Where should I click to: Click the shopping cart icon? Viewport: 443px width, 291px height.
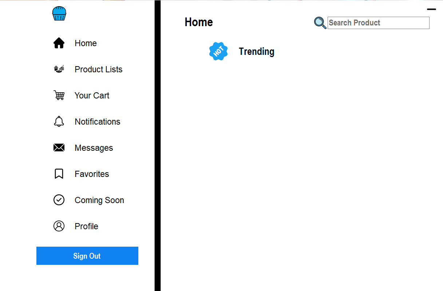pos(59,95)
